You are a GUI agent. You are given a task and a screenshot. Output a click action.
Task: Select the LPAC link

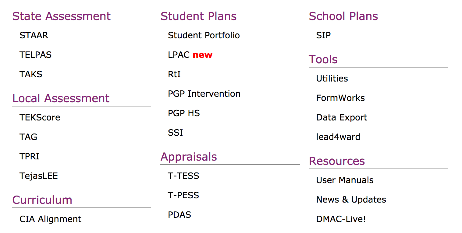pos(179,55)
